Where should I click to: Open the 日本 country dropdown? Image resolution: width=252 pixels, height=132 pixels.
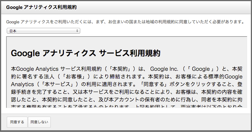pos(43,31)
